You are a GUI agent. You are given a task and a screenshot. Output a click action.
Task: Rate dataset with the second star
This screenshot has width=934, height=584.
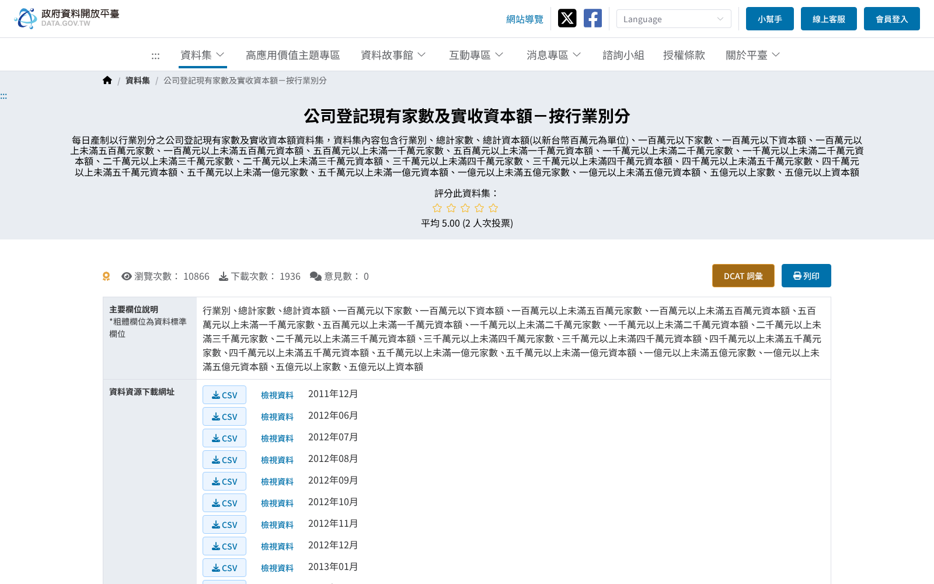(451, 208)
